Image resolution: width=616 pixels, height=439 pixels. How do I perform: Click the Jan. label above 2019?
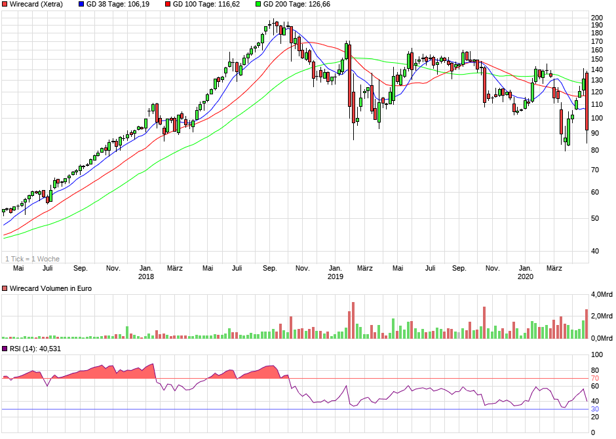[335, 268]
